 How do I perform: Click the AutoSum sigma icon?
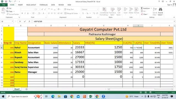(x=142, y=8)
